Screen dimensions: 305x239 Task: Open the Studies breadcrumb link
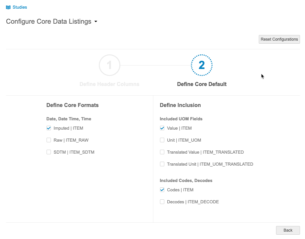20,7
